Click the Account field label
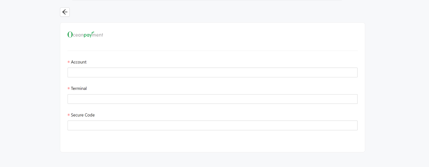Screen dimensions: 429x167 (79, 62)
